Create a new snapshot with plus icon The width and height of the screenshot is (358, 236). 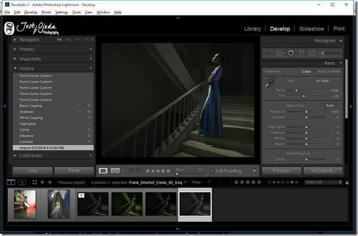point(91,58)
